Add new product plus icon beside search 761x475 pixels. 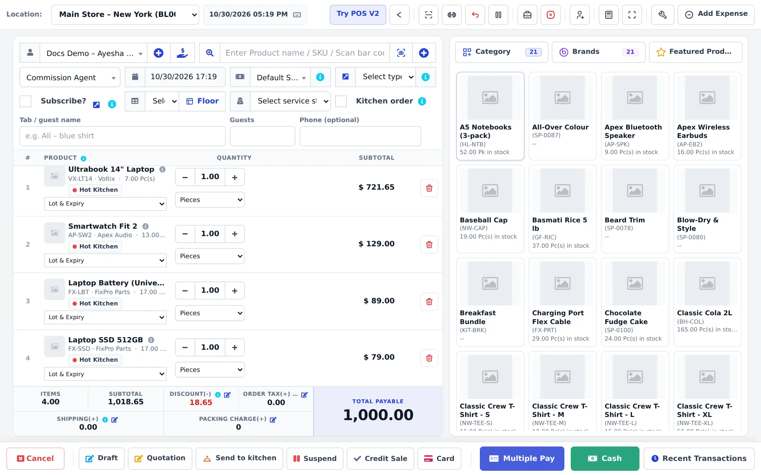tap(424, 53)
